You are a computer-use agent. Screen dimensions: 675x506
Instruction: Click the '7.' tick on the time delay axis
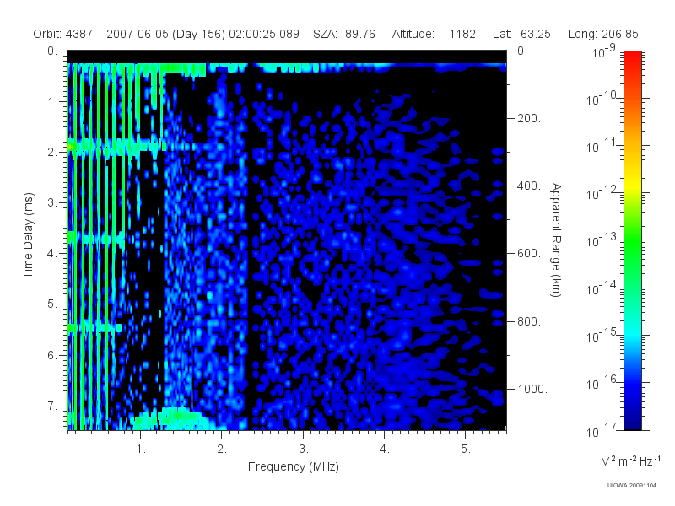52,406
